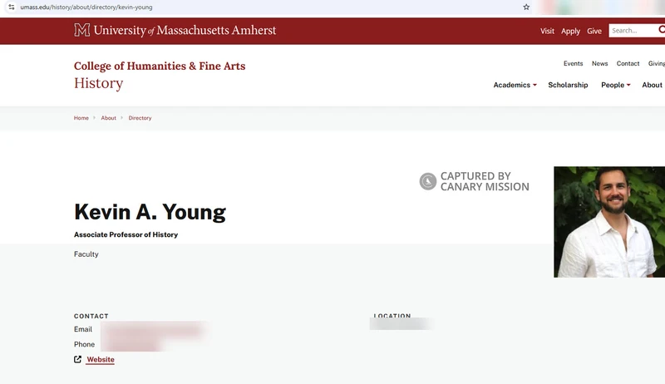
Task: Open site information icon beside the URL
Action: point(12,7)
